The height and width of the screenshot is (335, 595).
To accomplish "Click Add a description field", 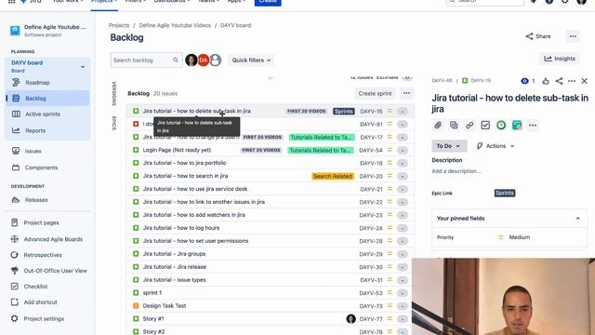I will pyautogui.click(x=456, y=171).
